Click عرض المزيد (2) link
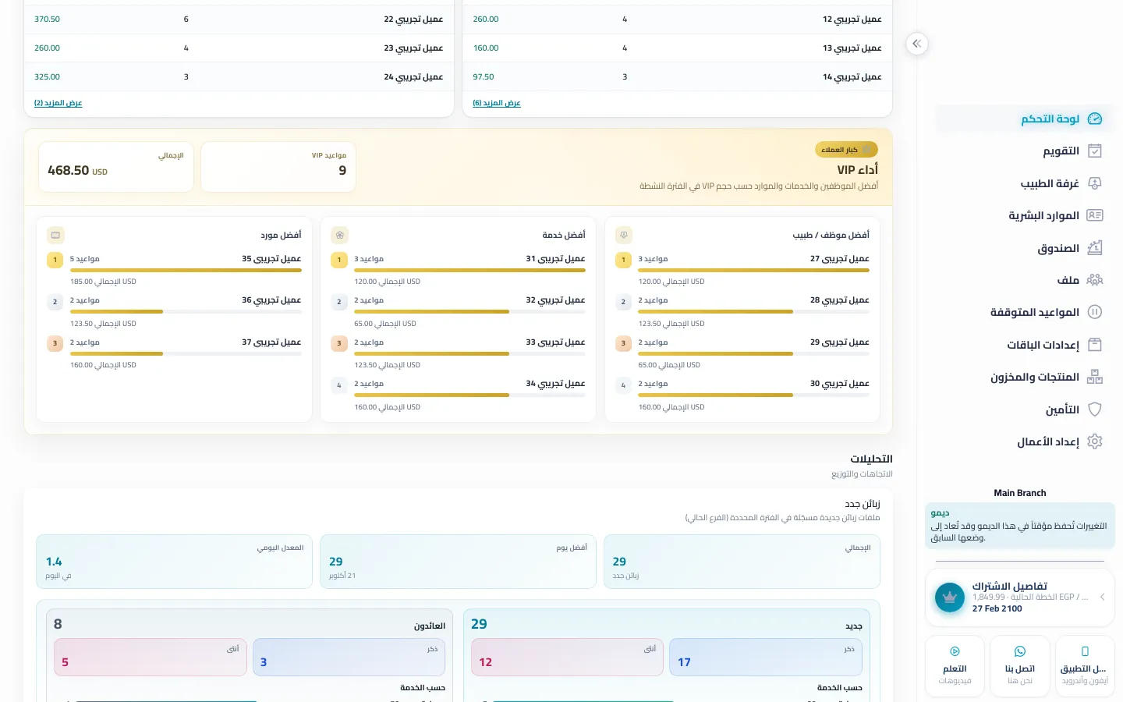1123x702 pixels. (x=58, y=103)
